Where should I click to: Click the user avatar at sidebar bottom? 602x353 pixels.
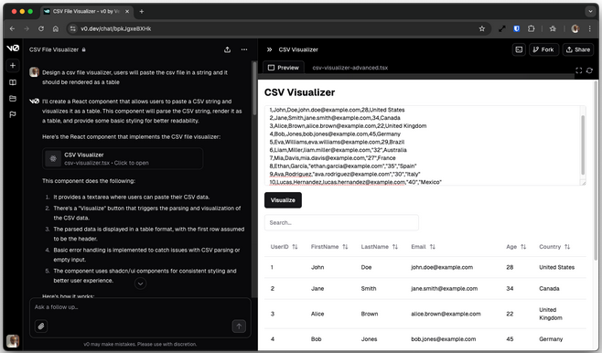13,341
